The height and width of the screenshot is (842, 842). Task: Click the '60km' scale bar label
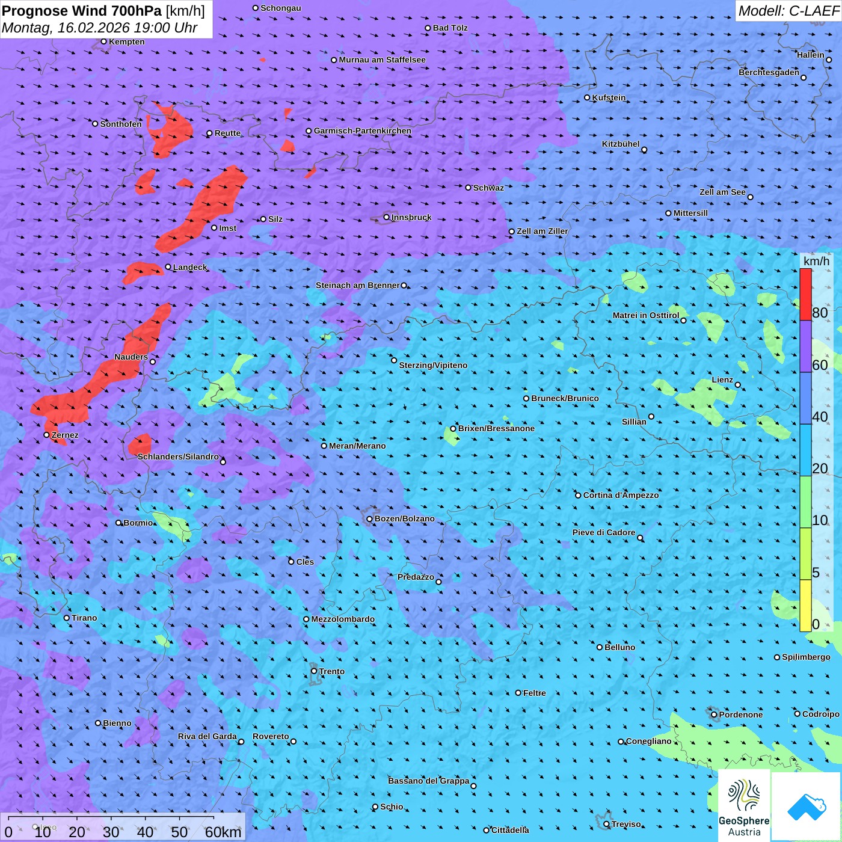pos(223,832)
